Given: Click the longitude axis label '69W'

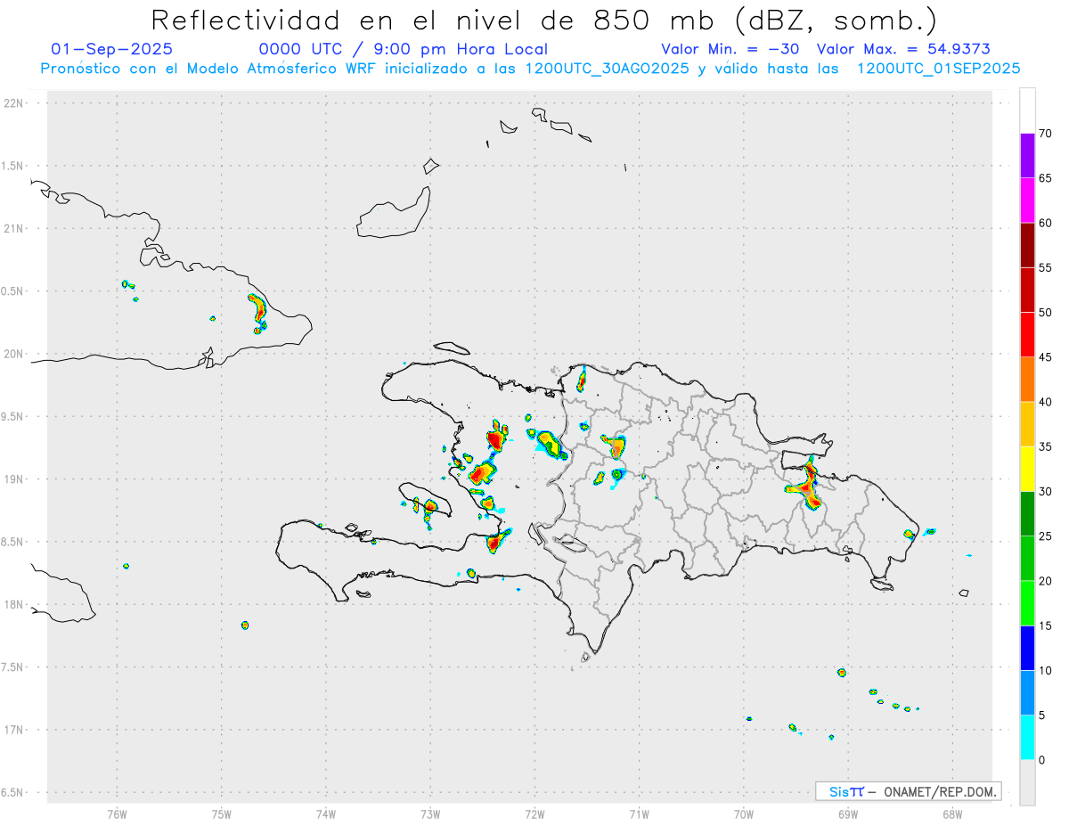Looking at the screenshot, I should (848, 814).
